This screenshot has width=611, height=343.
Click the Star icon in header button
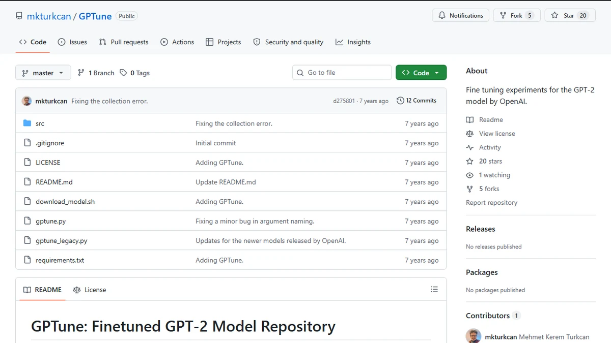click(x=554, y=16)
